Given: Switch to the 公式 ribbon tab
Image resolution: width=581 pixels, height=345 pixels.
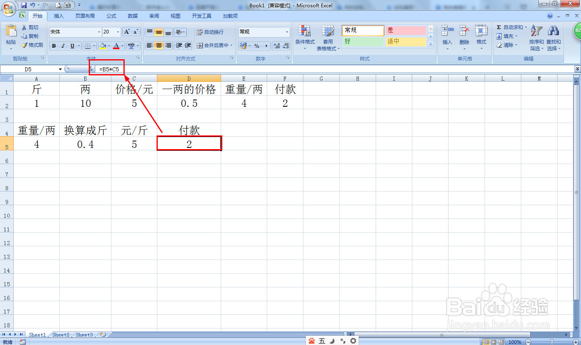Looking at the screenshot, I should point(111,16).
